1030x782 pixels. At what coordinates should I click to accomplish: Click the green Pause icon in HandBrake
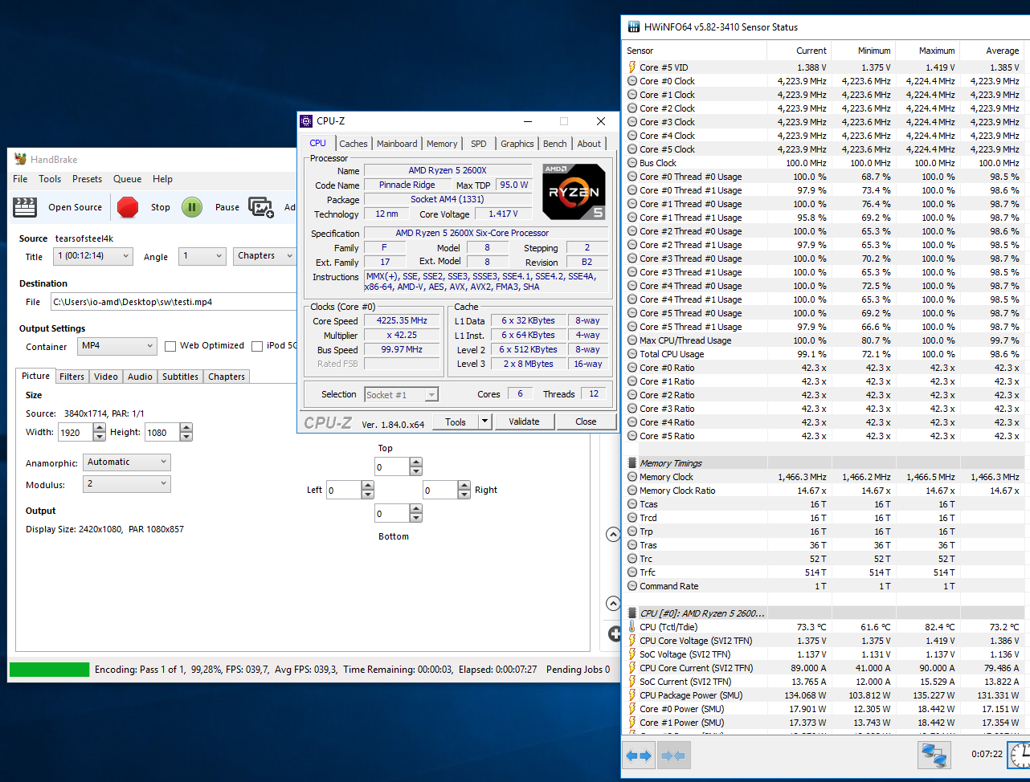[x=191, y=207]
